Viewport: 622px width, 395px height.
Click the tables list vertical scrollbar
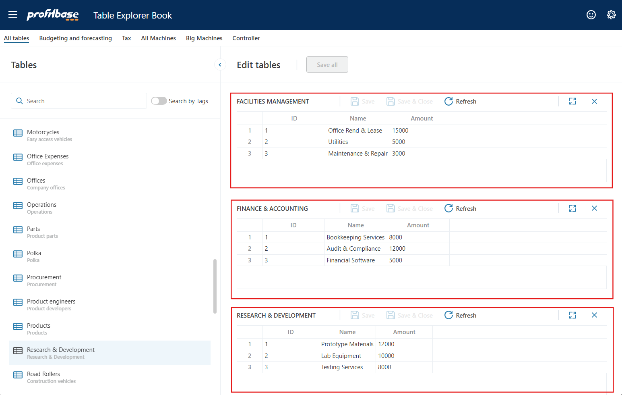(x=215, y=286)
